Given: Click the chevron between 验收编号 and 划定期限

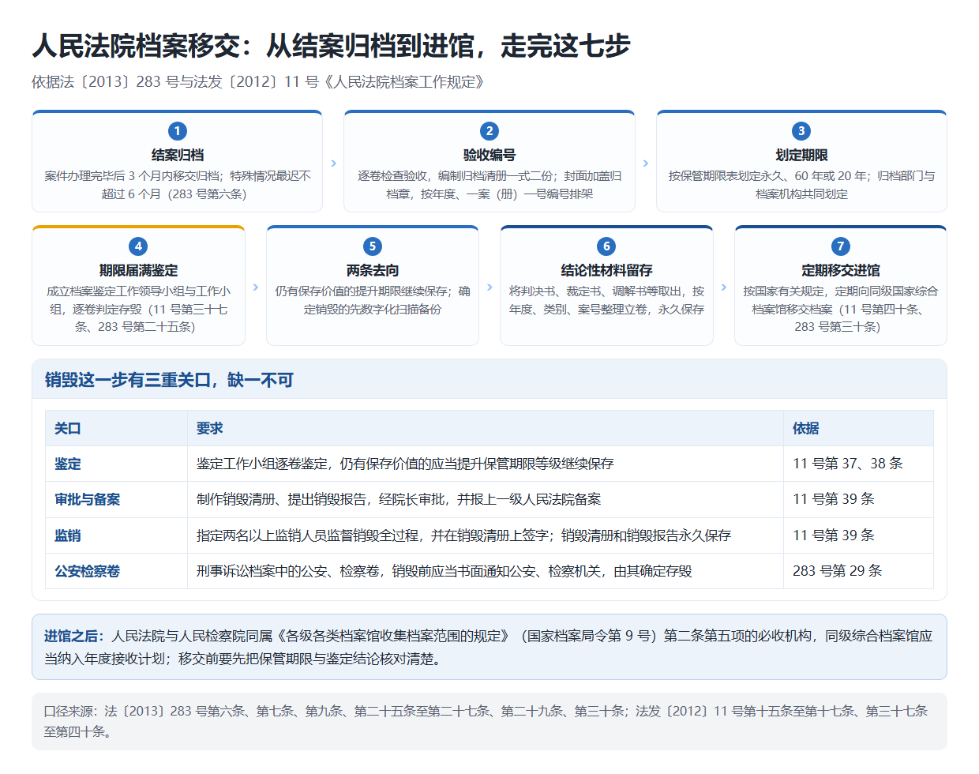Looking at the screenshot, I should pos(646,163).
